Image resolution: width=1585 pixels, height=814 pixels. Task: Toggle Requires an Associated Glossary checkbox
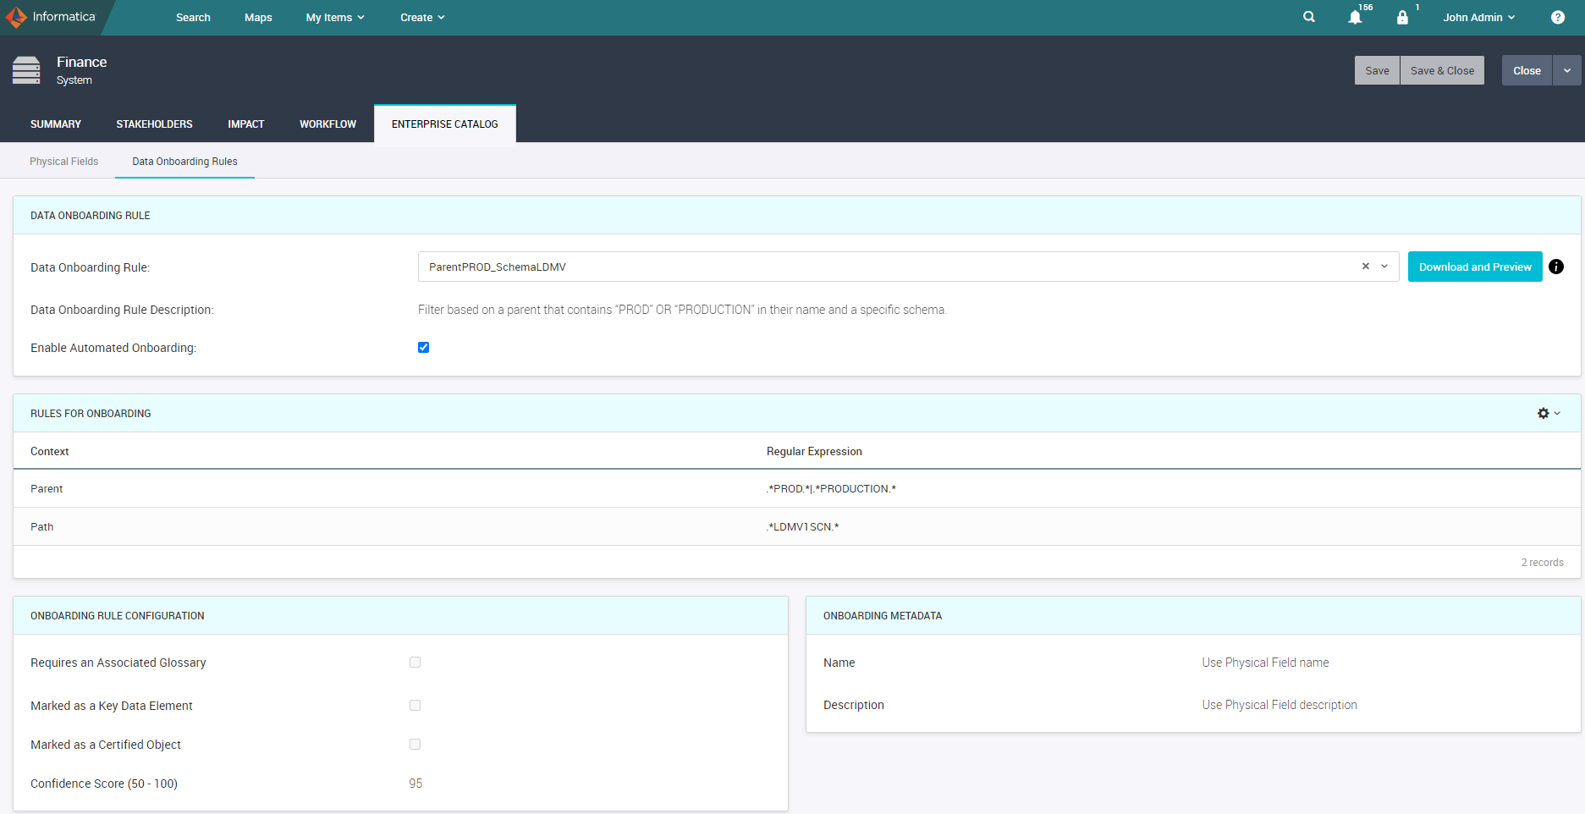(x=415, y=662)
